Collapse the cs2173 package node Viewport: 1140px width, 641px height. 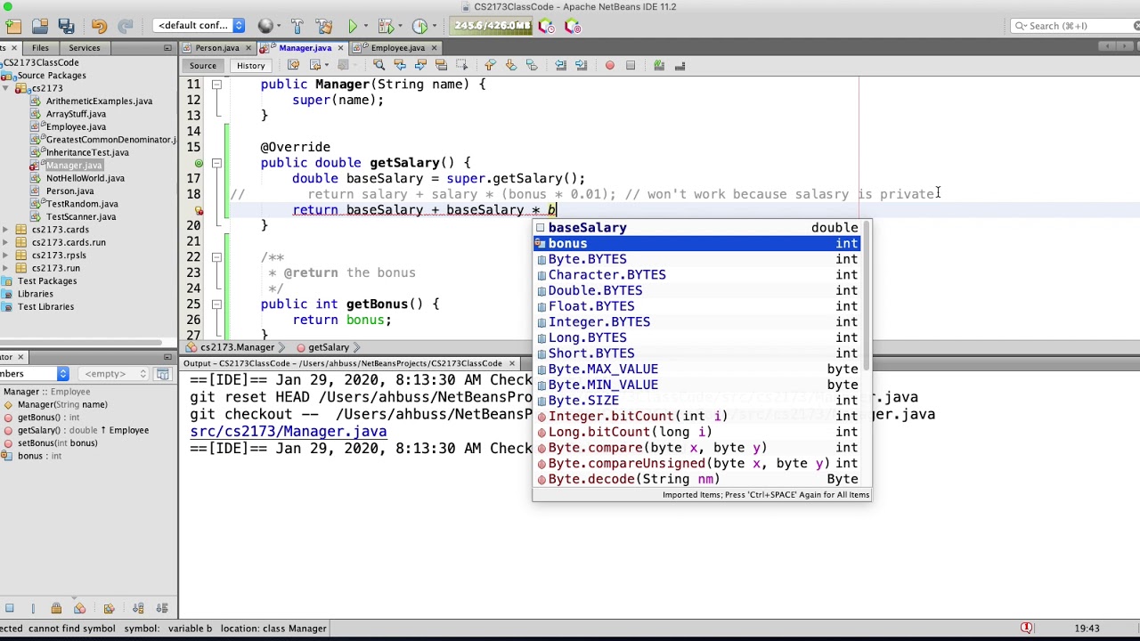point(6,88)
